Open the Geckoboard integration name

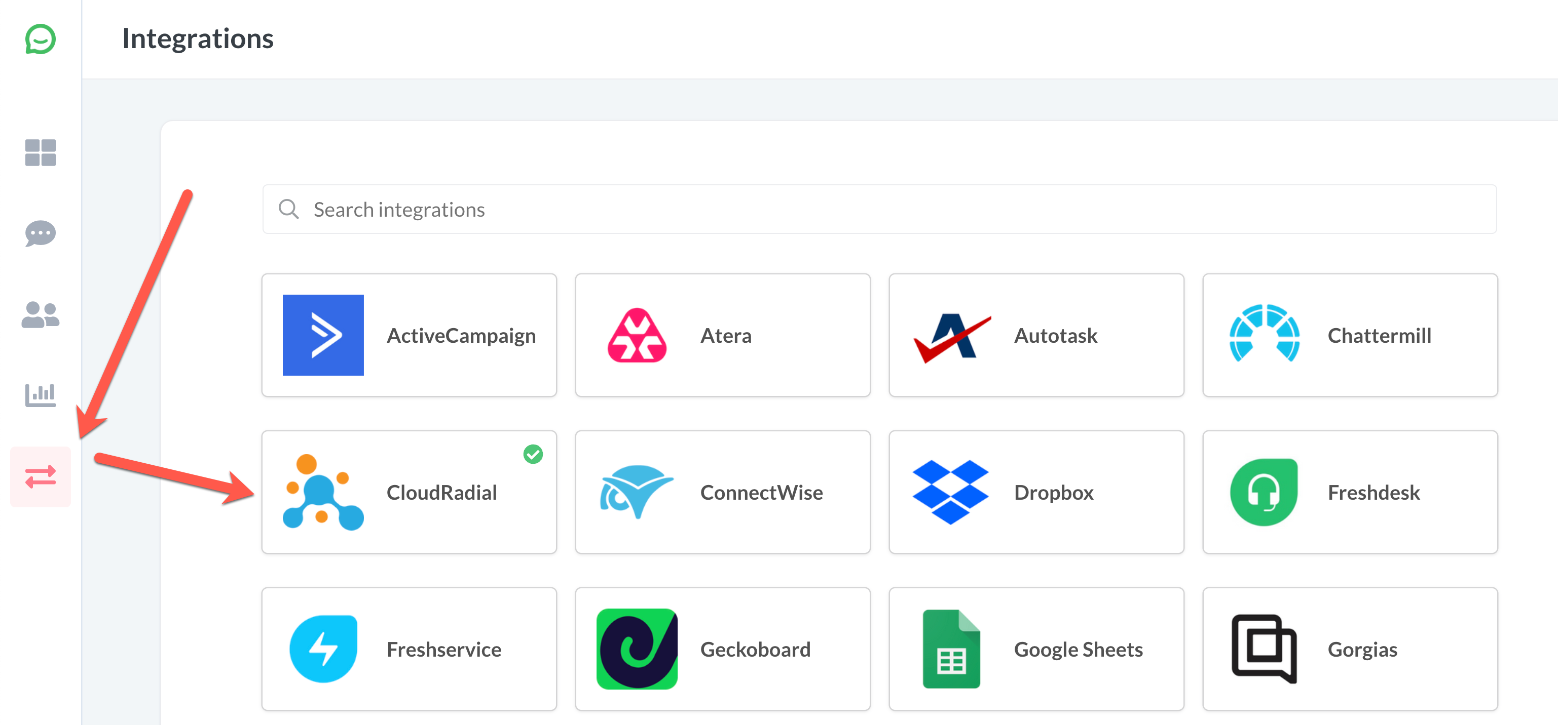click(x=755, y=649)
